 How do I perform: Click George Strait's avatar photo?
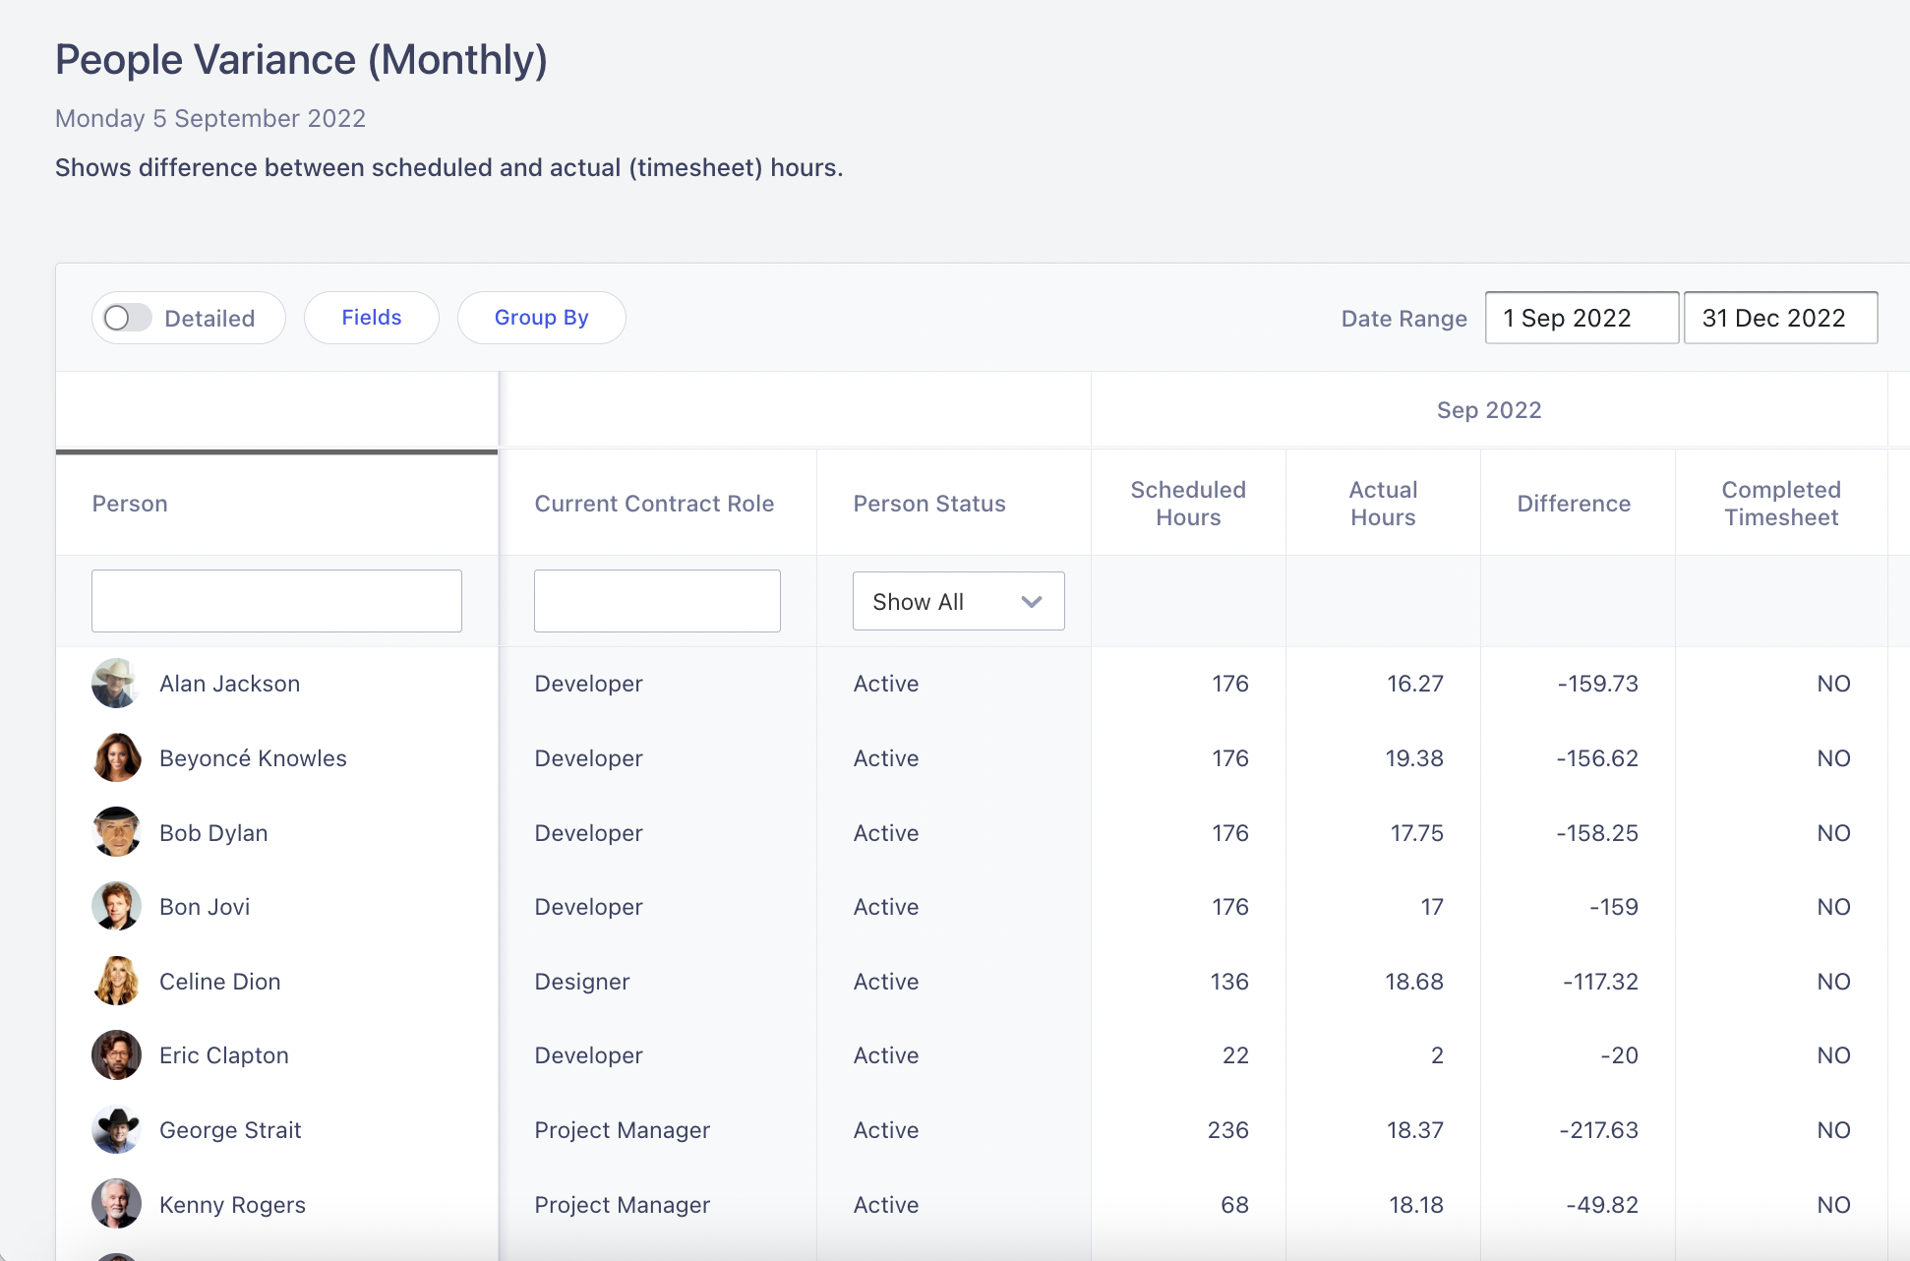point(115,1129)
